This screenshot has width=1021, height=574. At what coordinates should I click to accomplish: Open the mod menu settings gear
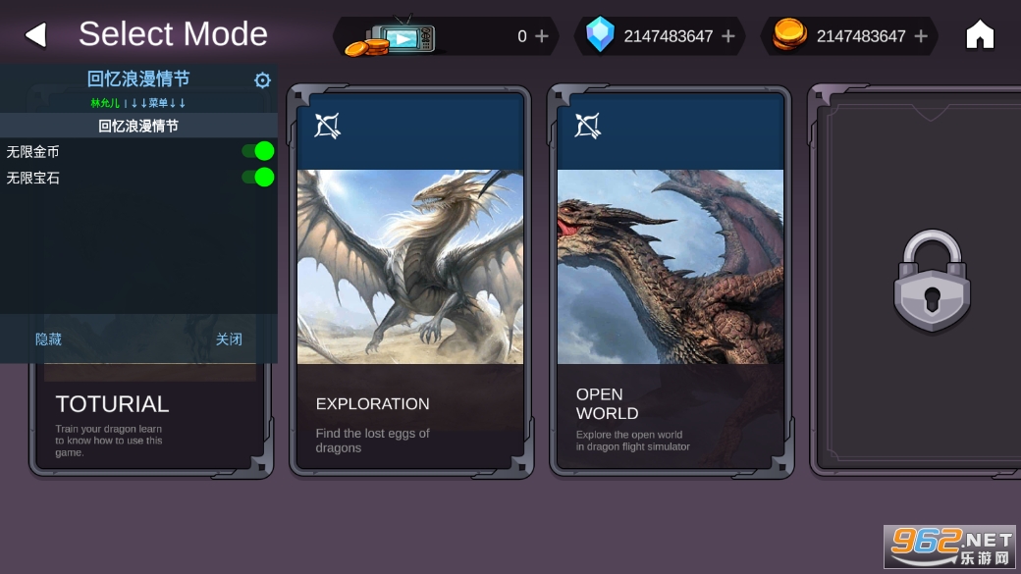[x=262, y=80]
